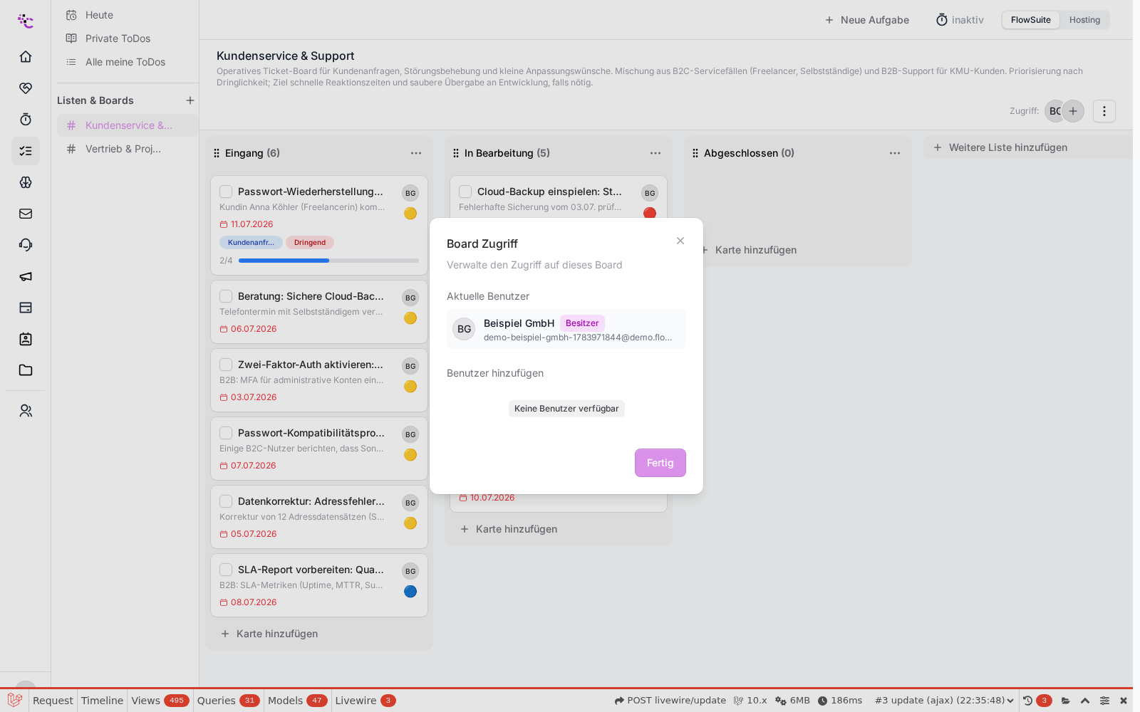1140x712 pixels.
Task: Open the timer stopwatch sidebar icon
Action: (26, 119)
